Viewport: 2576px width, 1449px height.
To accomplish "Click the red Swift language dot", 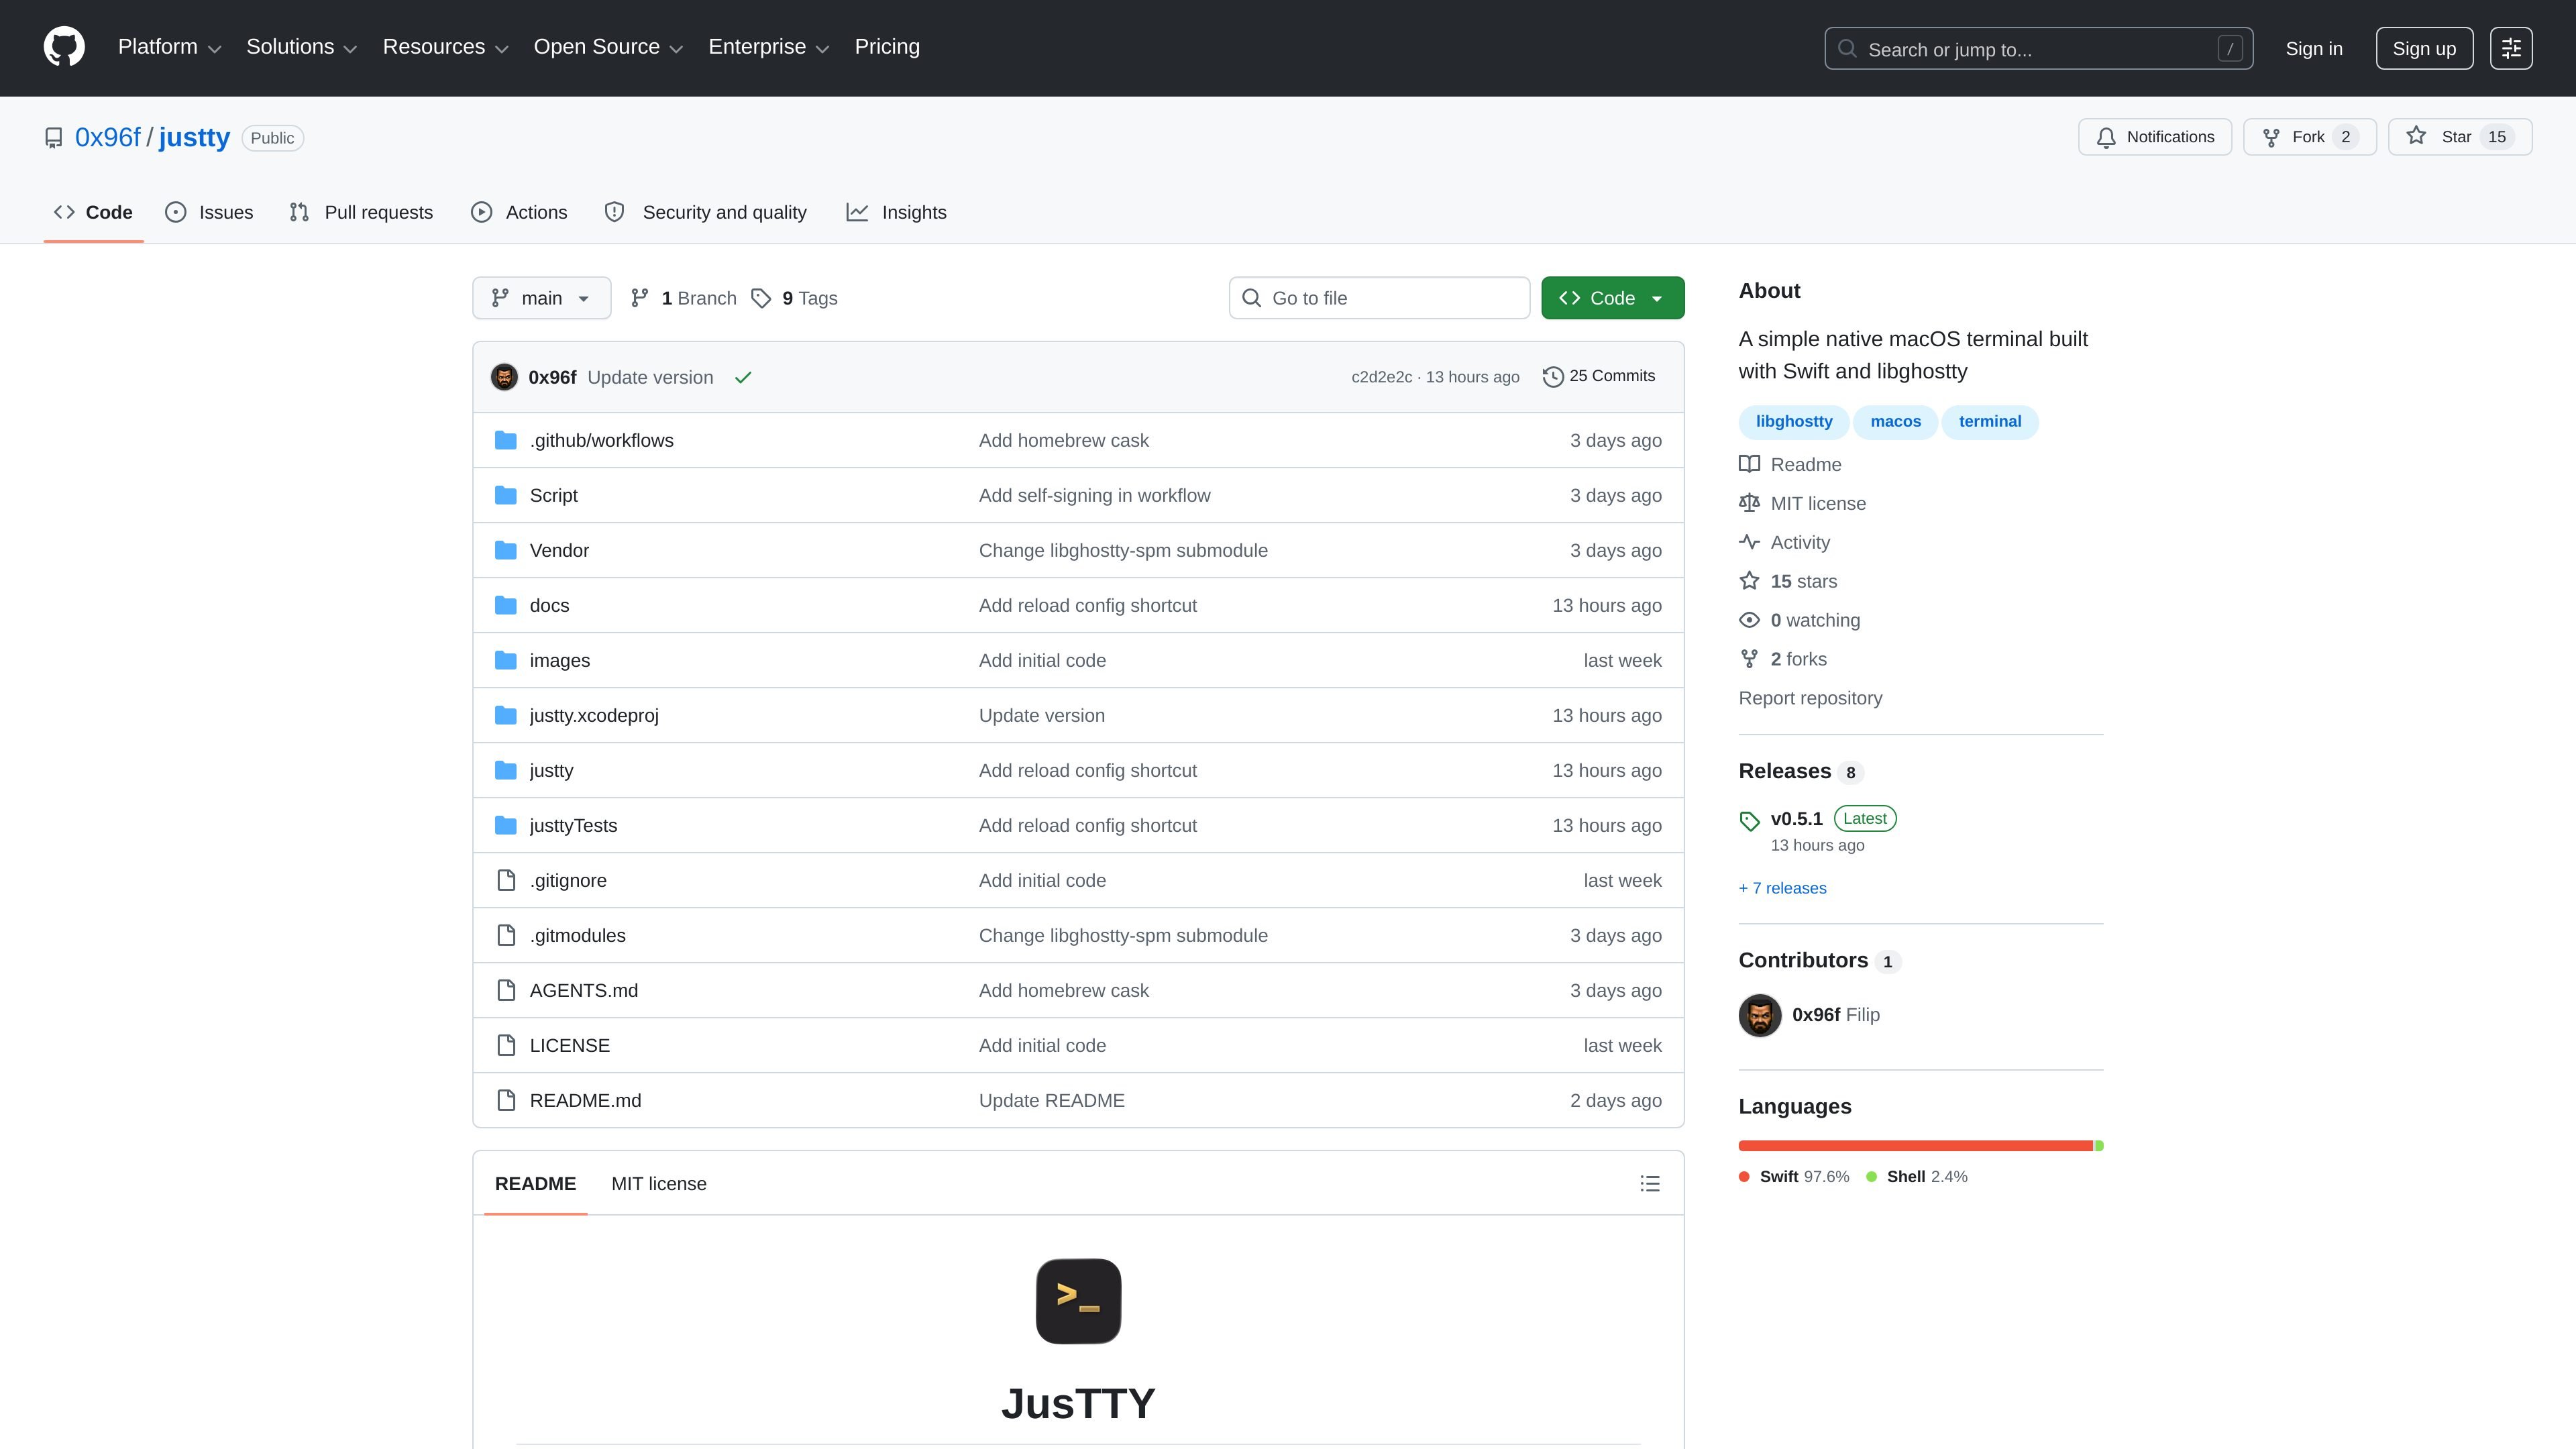I will pos(1744,1177).
